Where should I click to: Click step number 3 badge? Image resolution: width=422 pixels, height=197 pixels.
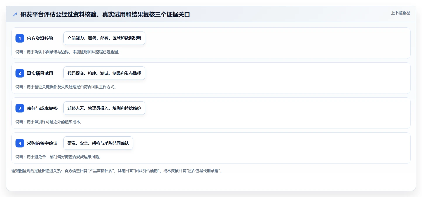click(x=20, y=108)
